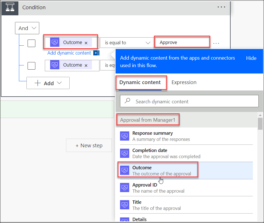Click the blue plus icon beside Add dynamic content
Image resolution: width=264 pixels, height=223 pixels.
(96, 53)
